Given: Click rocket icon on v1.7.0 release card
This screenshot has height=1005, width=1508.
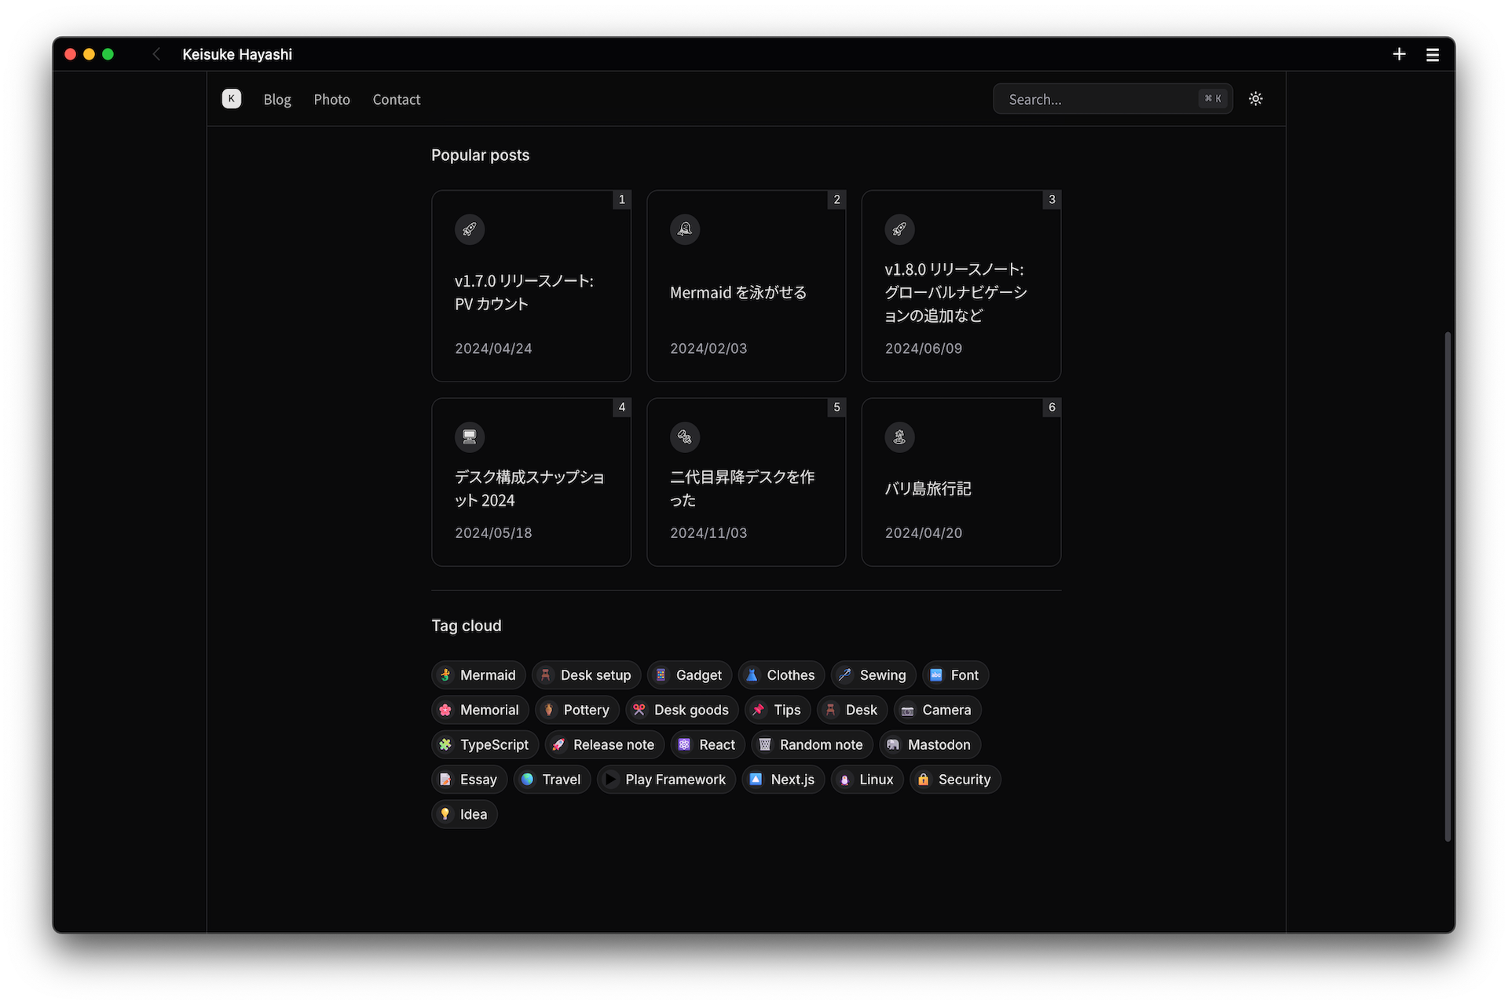Looking at the screenshot, I should [x=469, y=229].
